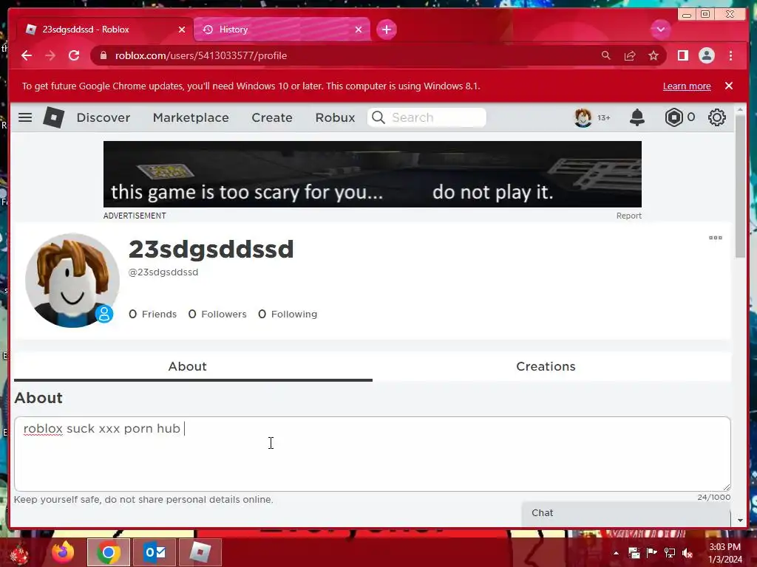Bookmark this page with the star
Viewport: 757px width, 567px height.
654,55
